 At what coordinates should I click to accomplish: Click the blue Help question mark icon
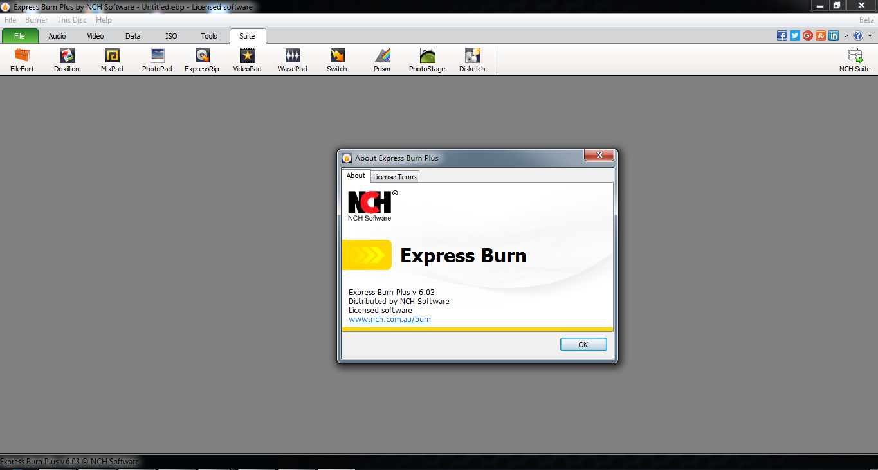(x=858, y=36)
